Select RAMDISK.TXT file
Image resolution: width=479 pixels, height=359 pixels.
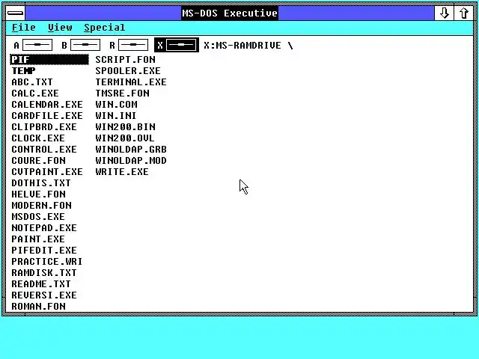44,273
